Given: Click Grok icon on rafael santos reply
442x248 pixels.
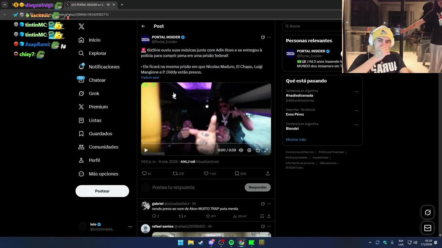Looking at the screenshot, I should (263, 227).
